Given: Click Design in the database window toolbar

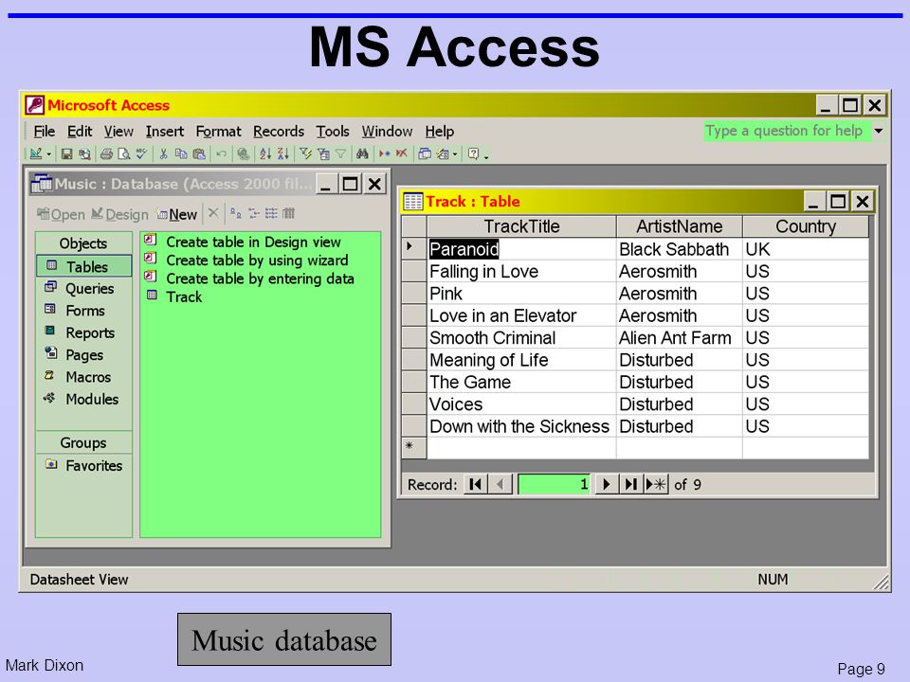Looking at the screenshot, I should click(x=120, y=215).
